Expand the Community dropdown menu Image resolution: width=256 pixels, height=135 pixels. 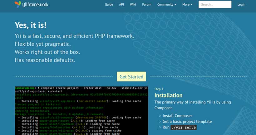pos(167,5)
